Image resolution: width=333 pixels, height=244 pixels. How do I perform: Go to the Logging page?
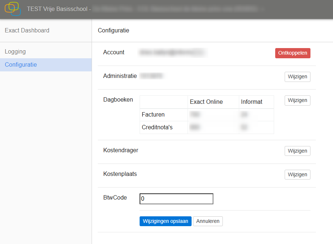tap(15, 52)
